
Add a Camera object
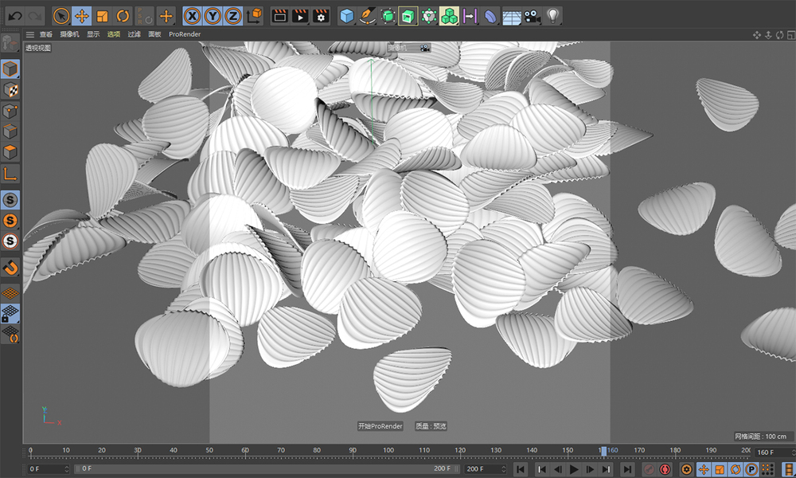(x=532, y=15)
